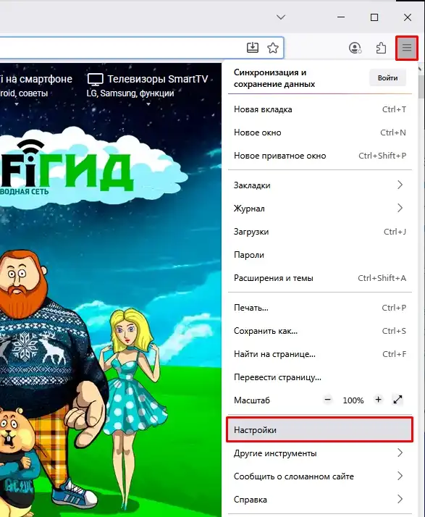This screenshot has width=425, height=517.
Task: Select Новое окно menu item
Action: point(320,133)
